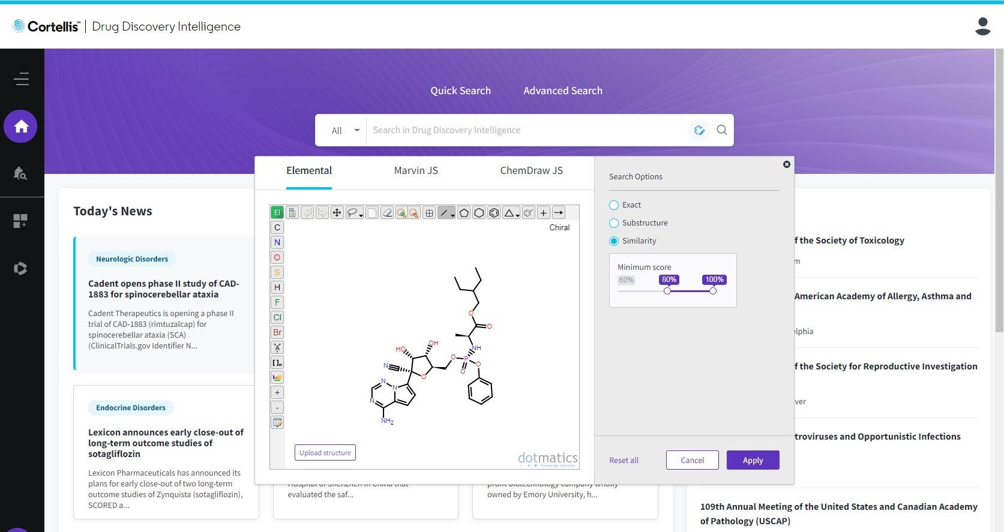Image resolution: width=1004 pixels, height=532 pixels.
Task: Choose the Fluorine atom button
Action: click(277, 302)
